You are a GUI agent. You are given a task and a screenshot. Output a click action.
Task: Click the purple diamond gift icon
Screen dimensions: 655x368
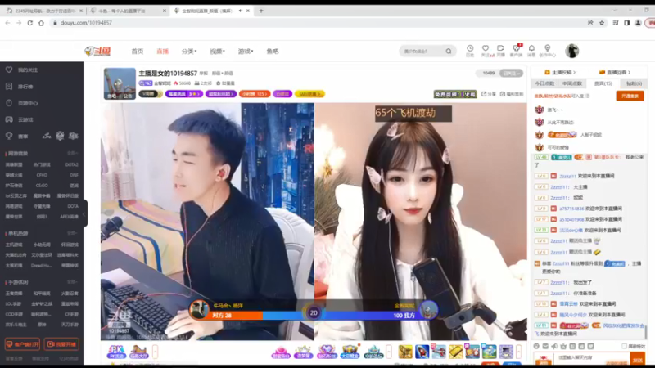tap(327, 352)
